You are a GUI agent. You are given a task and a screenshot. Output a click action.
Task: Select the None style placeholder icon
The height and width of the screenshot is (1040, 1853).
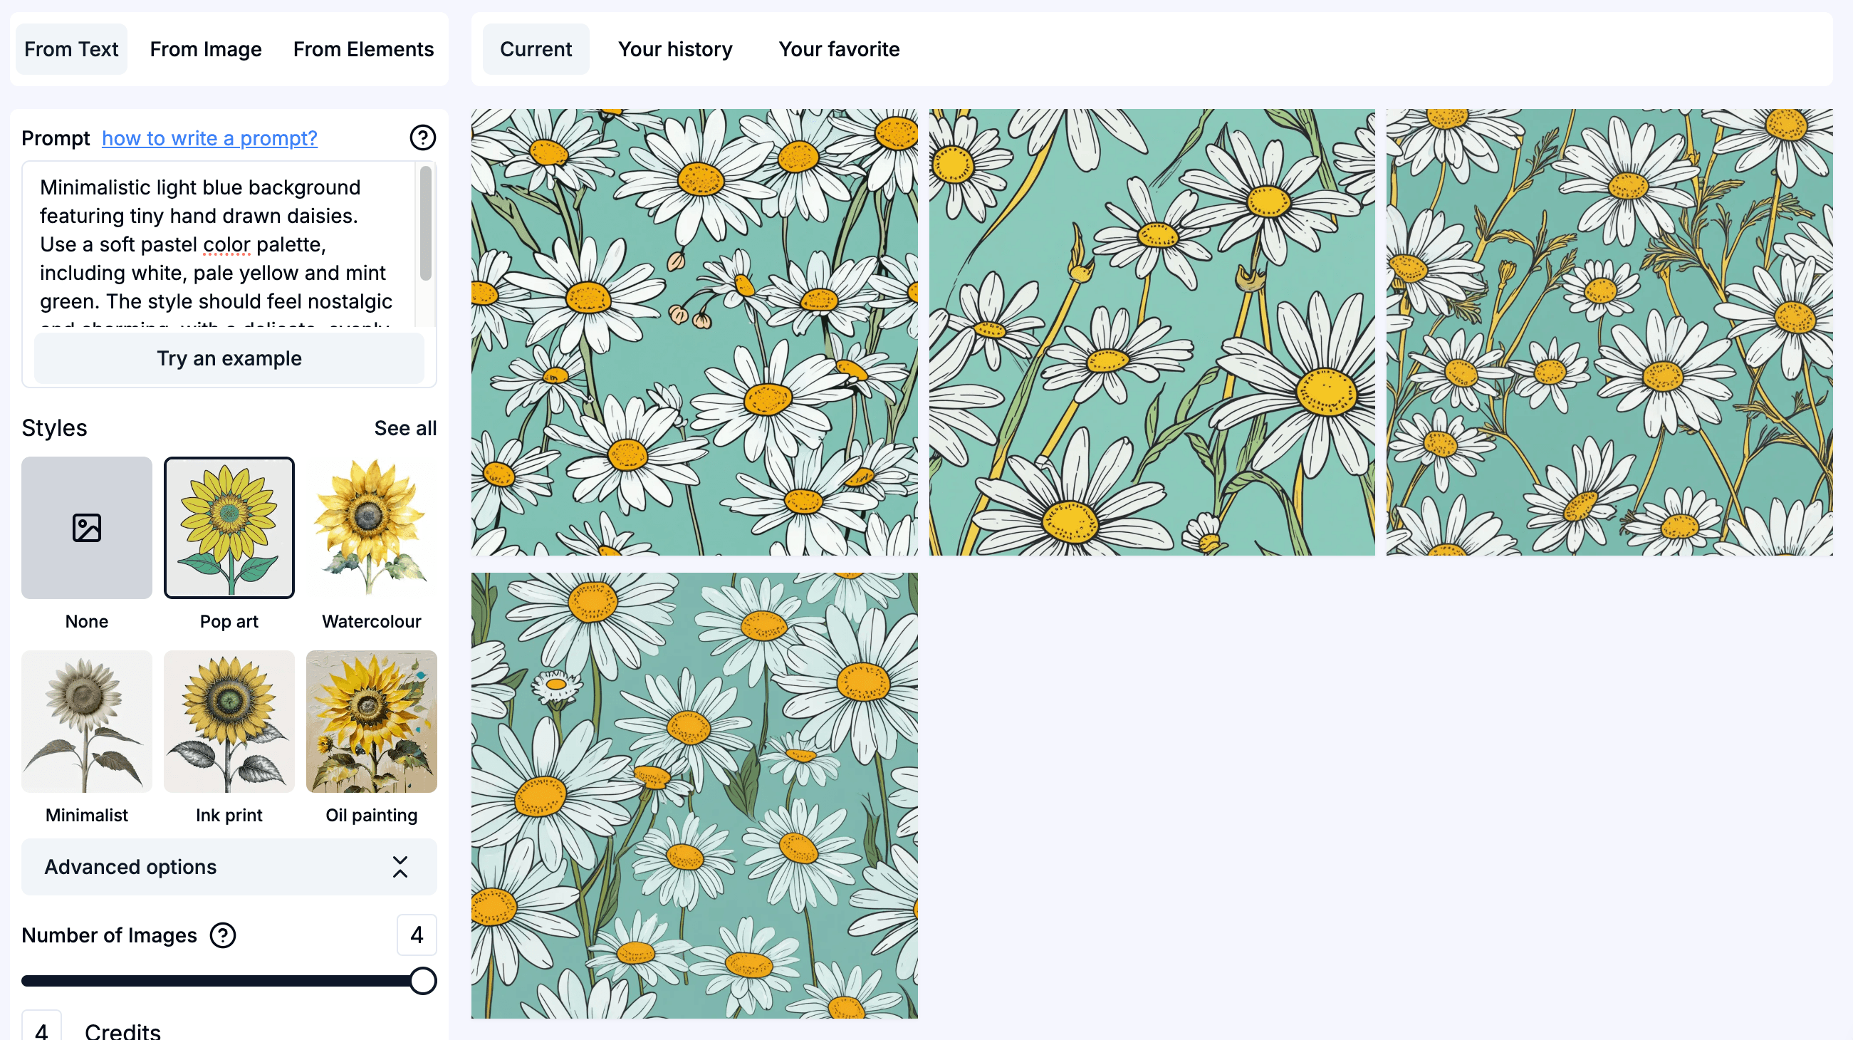pos(86,528)
